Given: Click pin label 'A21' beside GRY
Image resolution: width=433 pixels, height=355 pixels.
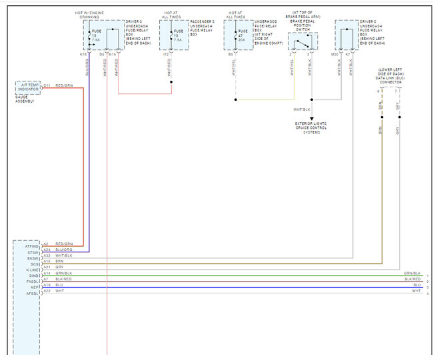Looking at the screenshot, I should pos(47,267).
